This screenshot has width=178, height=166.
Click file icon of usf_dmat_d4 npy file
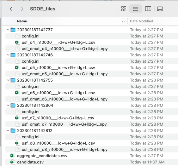tap(18, 49)
